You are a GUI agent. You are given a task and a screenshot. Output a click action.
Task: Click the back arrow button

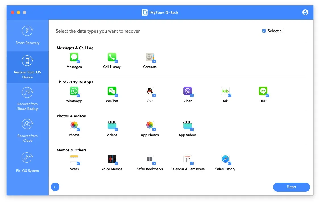coord(55,187)
